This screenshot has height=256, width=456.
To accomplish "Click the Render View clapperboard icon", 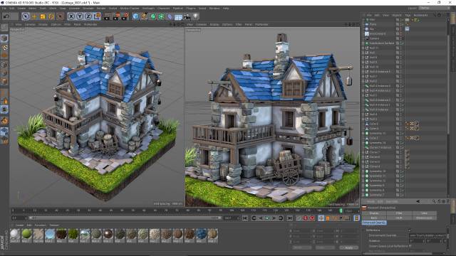I will pos(107,16).
